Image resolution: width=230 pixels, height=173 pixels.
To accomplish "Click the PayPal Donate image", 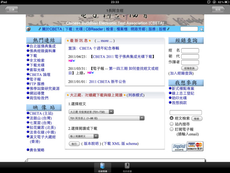I will coord(179,148).
